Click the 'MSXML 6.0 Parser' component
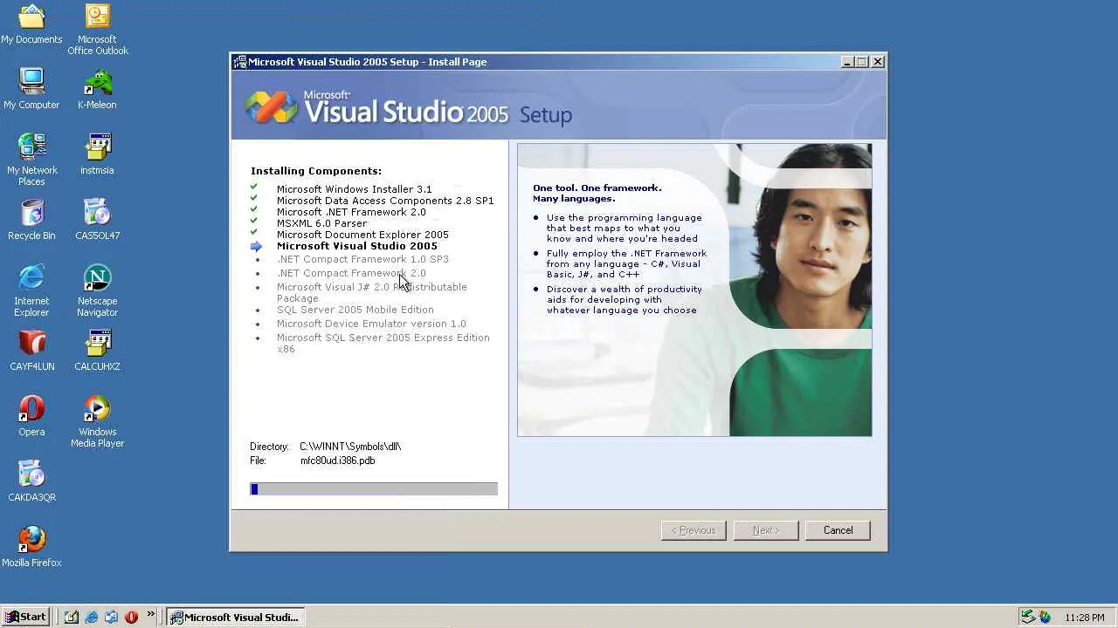 321,223
